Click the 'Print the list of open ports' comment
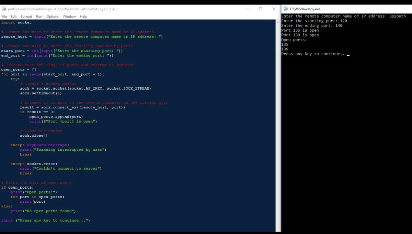 pyautogui.click(x=36, y=183)
